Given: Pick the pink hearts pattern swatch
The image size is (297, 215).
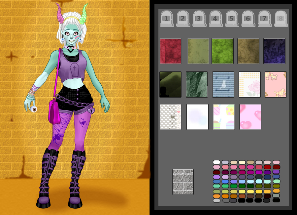Looking at the screenshot, I should pyautogui.click(x=250, y=116).
